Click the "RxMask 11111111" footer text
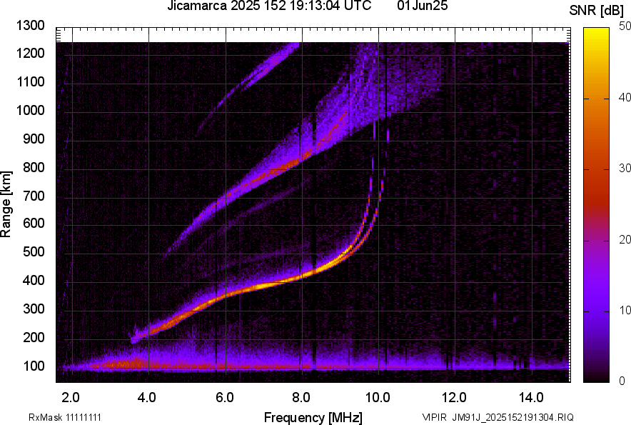The height and width of the screenshot is (425, 631). point(65,417)
